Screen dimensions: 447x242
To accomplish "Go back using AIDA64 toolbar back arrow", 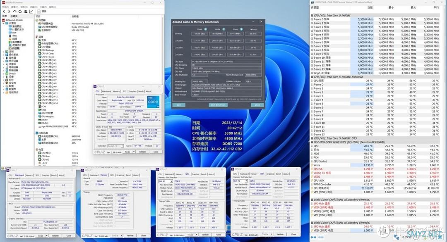I will point(4,12).
